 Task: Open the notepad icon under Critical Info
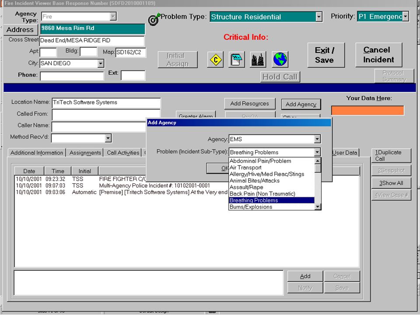point(237,59)
